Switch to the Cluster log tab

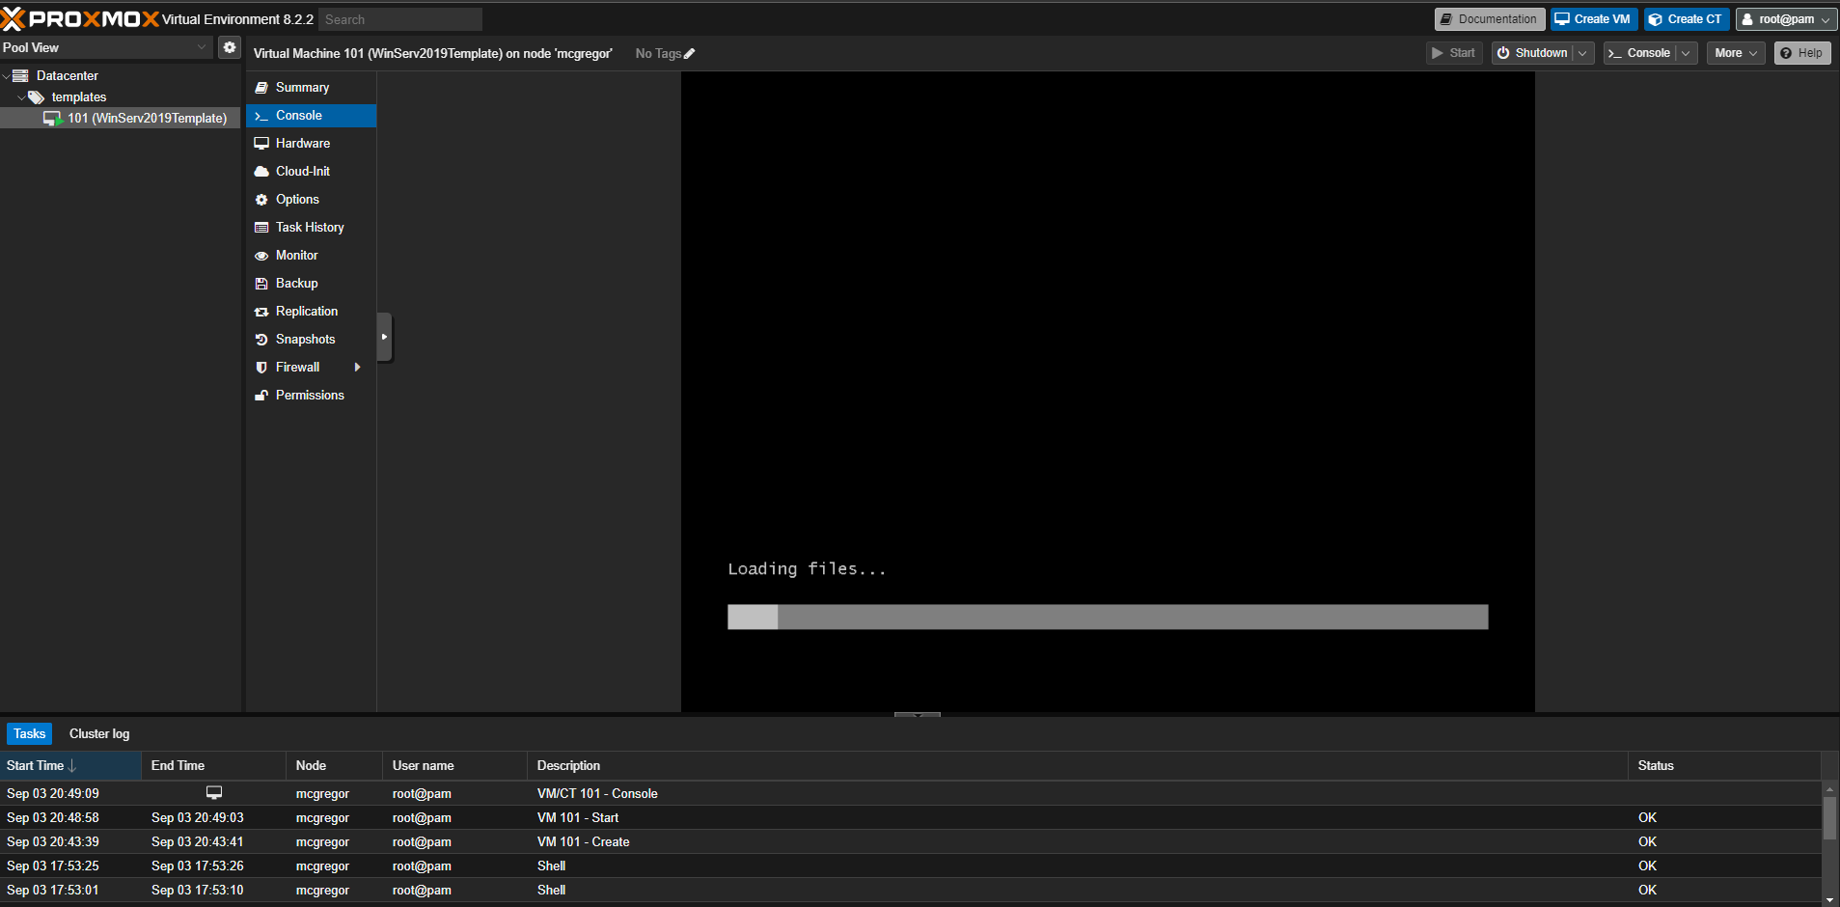click(x=99, y=734)
